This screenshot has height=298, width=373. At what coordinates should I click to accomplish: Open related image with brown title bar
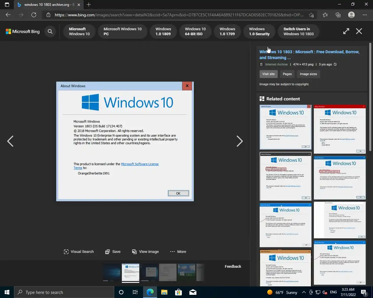[x=285, y=268]
